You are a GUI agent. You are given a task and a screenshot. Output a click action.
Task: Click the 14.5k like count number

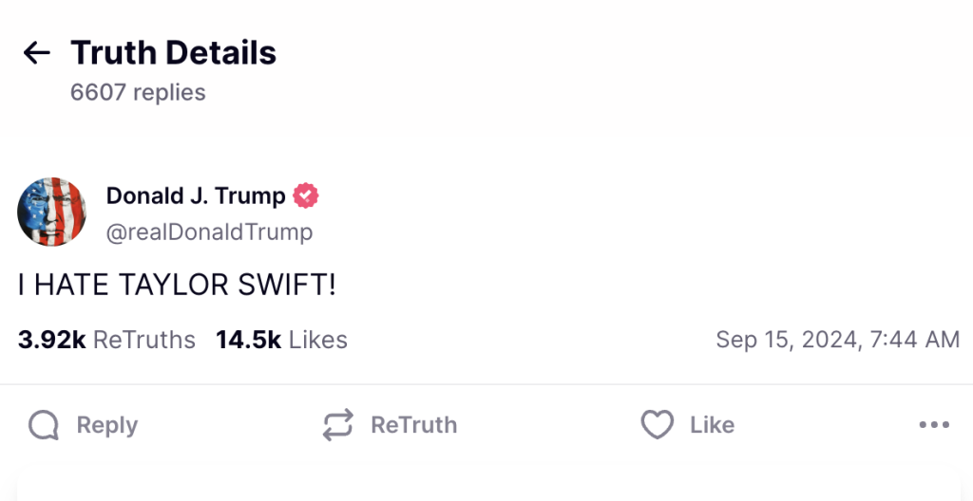[248, 340]
